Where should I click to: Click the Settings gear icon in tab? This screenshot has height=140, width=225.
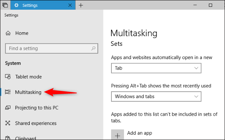coord(16,5)
